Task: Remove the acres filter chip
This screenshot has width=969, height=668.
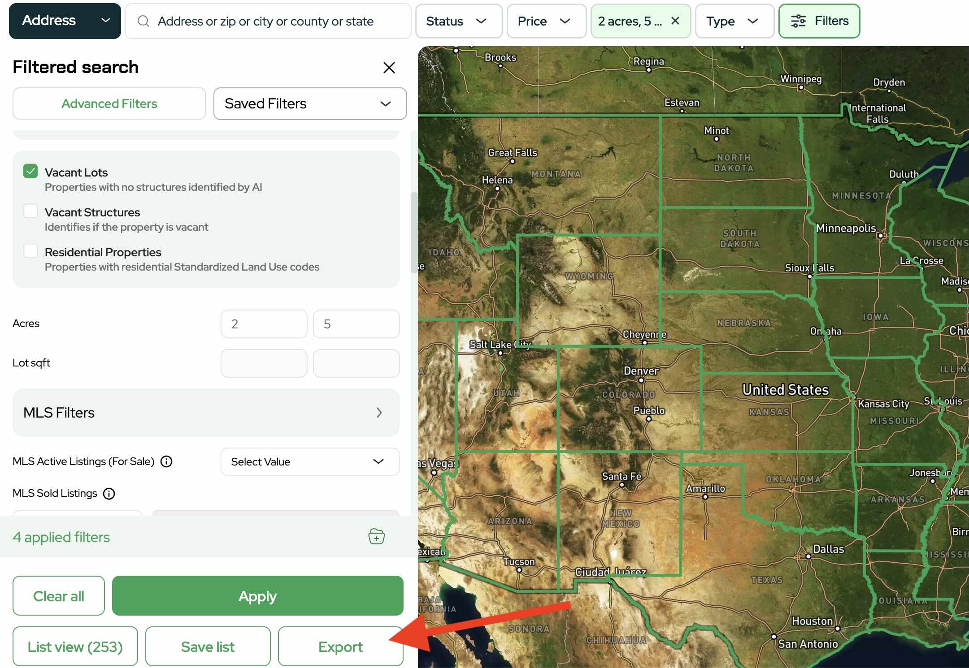Action: (675, 21)
